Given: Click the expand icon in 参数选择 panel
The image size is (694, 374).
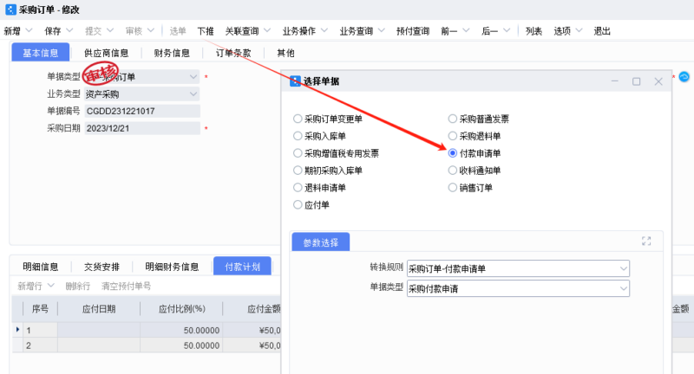Looking at the screenshot, I should [646, 241].
